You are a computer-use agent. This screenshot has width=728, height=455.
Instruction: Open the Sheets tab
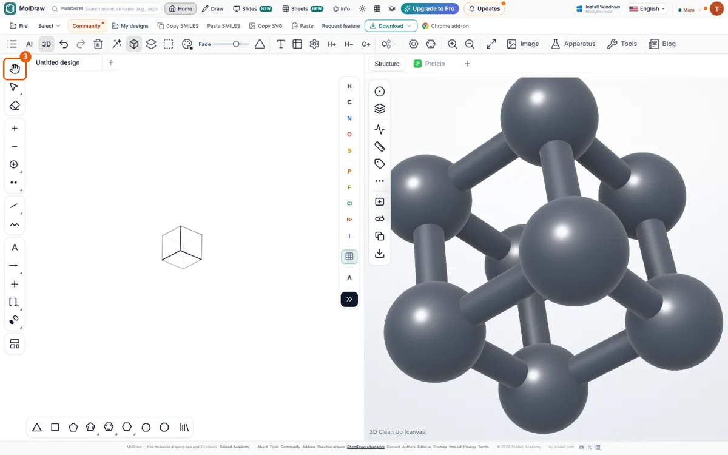click(303, 9)
